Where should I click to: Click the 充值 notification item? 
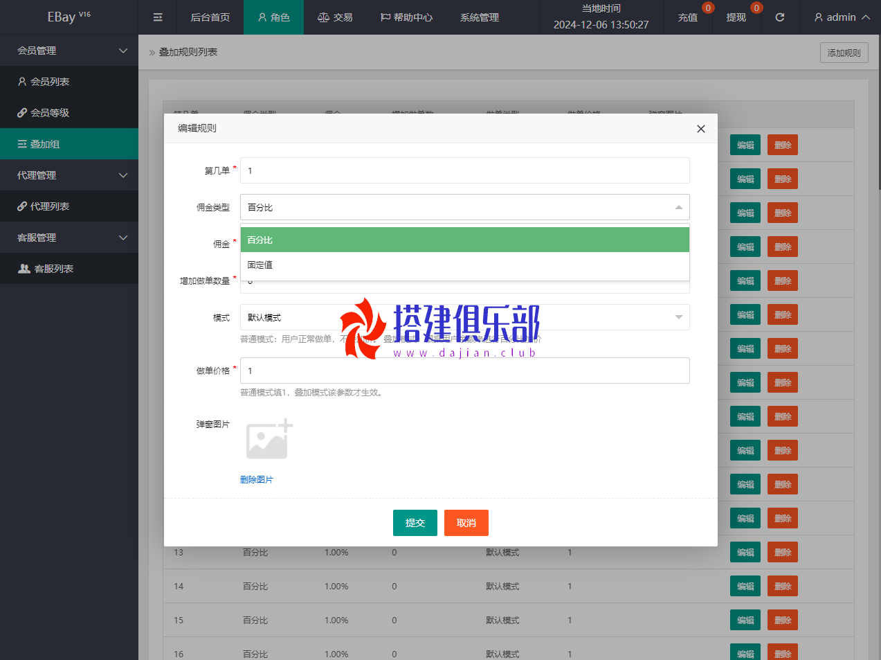[688, 17]
